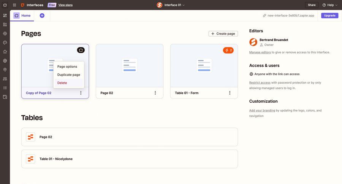Click the Page 02 card title
The image size is (342, 184).
(107, 93)
